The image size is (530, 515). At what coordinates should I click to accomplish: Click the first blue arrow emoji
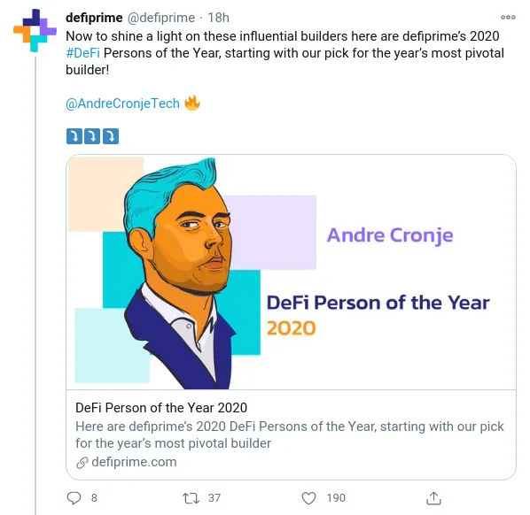[74, 136]
